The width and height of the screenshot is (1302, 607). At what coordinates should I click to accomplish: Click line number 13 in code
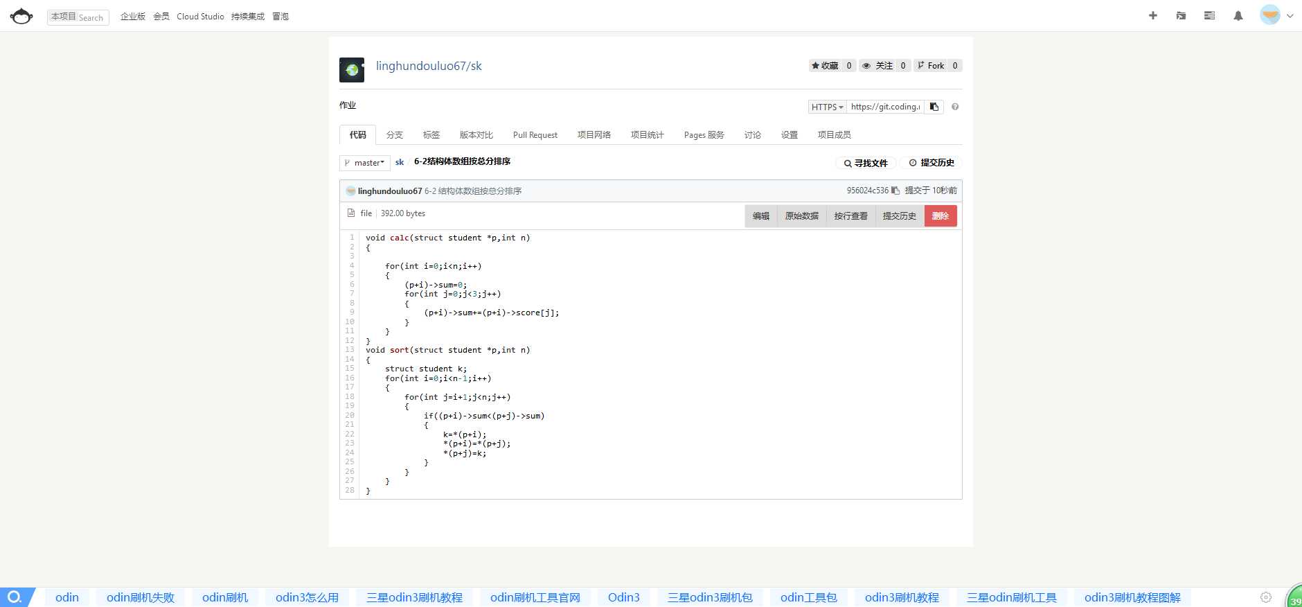pyautogui.click(x=350, y=350)
